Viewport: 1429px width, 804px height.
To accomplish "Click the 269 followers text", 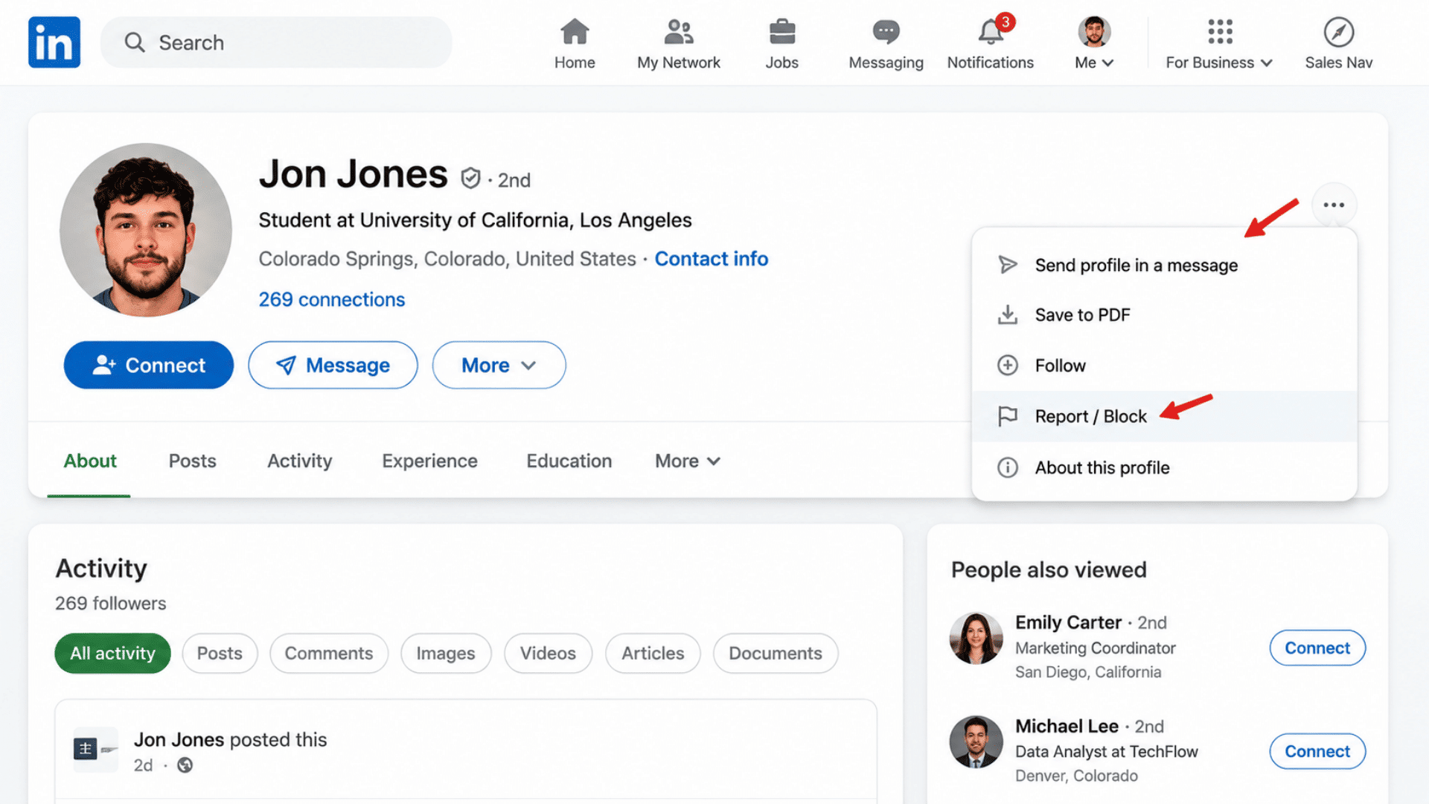I will [111, 603].
